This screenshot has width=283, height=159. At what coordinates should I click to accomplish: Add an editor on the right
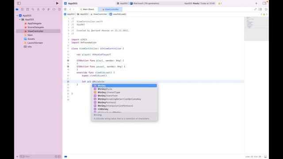(266, 9)
